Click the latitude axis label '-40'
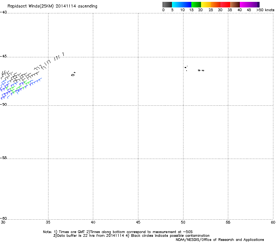The width and height of the screenshot is (276, 242). click(x=3, y=12)
